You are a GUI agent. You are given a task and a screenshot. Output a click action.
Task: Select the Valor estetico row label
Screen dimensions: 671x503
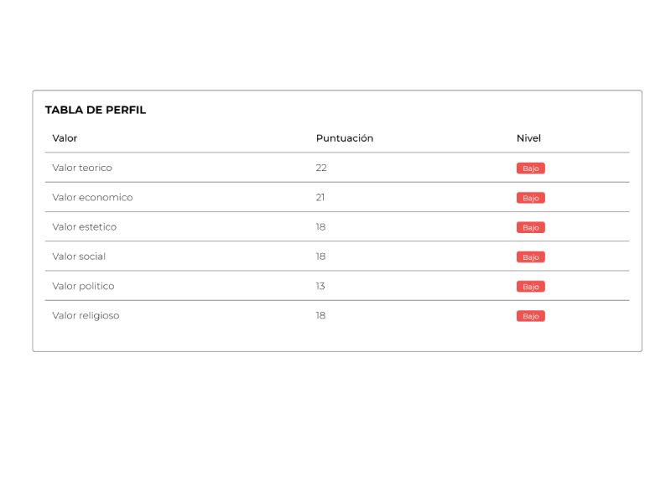point(85,227)
